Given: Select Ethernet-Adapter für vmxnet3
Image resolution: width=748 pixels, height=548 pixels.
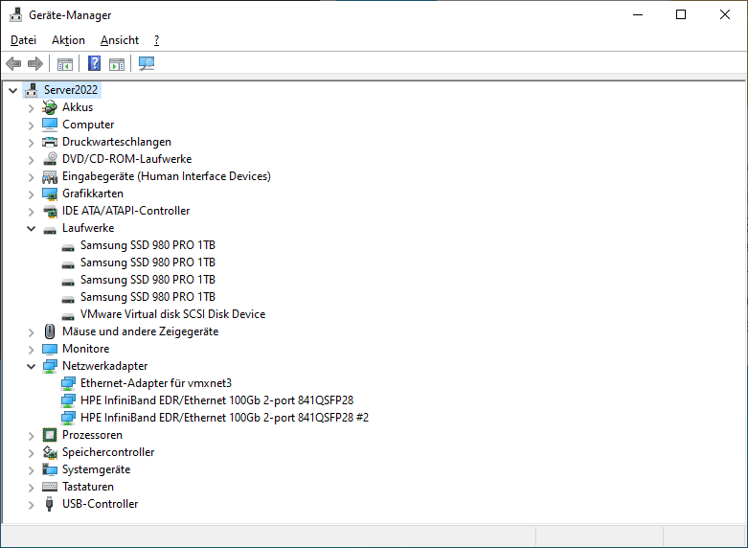Looking at the screenshot, I should [156, 383].
